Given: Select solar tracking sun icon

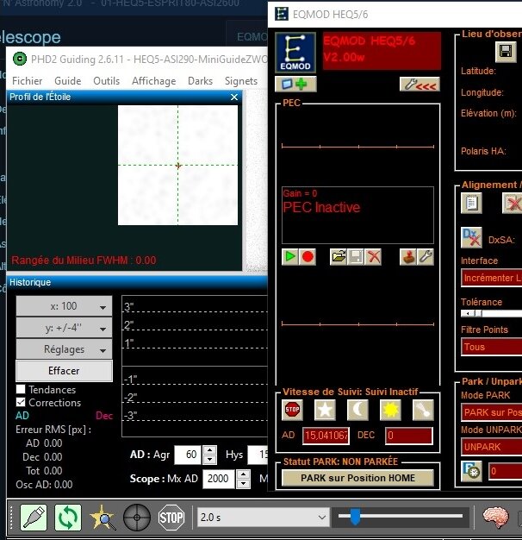Looking at the screenshot, I should click(390, 410).
